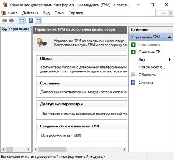Restore the inner MDI child window
174x160 pixels.
(164, 13)
